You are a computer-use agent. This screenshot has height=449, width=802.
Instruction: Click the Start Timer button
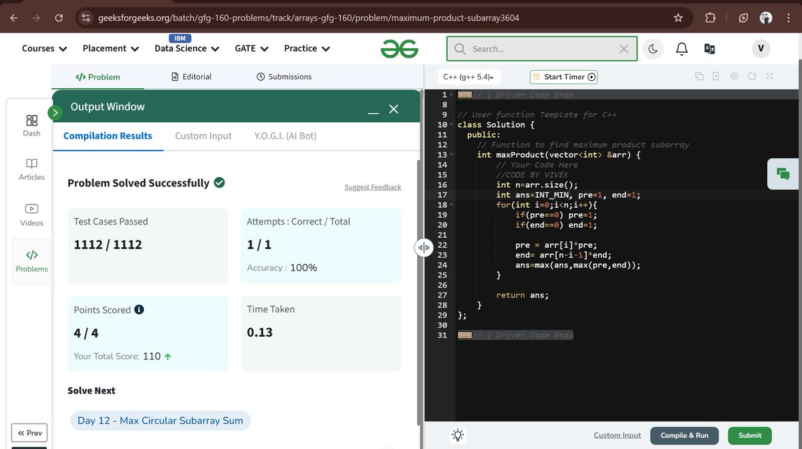pyautogui.click(x=563, y=77)
